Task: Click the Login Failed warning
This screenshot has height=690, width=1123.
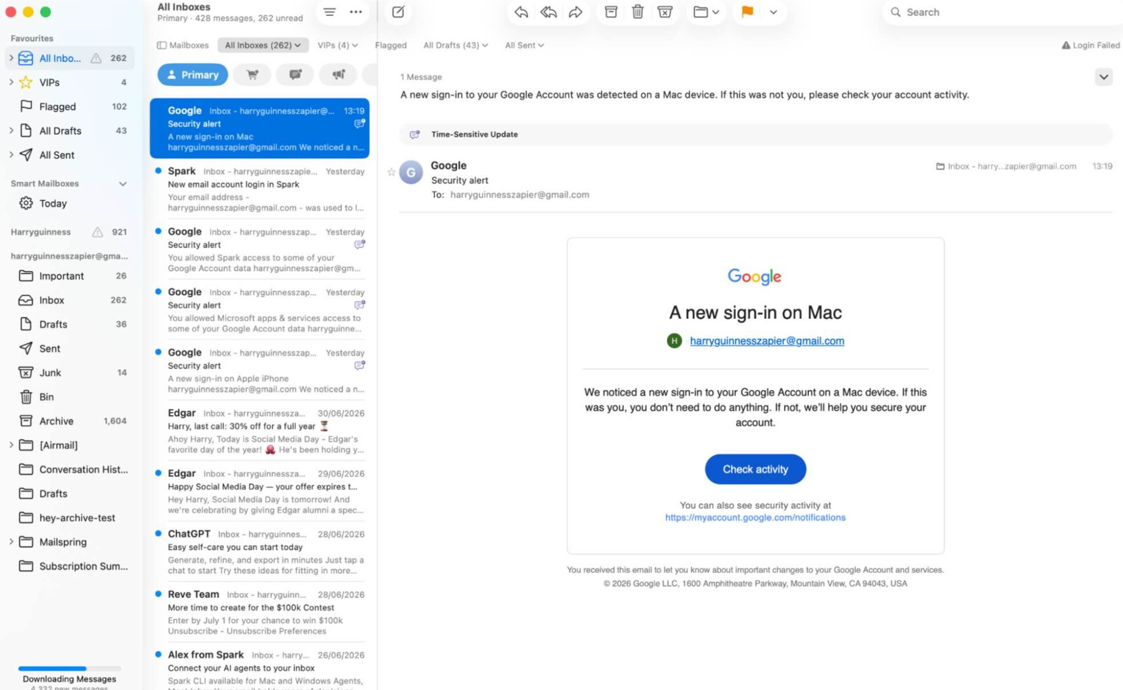Action: pyautogui.click(x=1090, y=45)
